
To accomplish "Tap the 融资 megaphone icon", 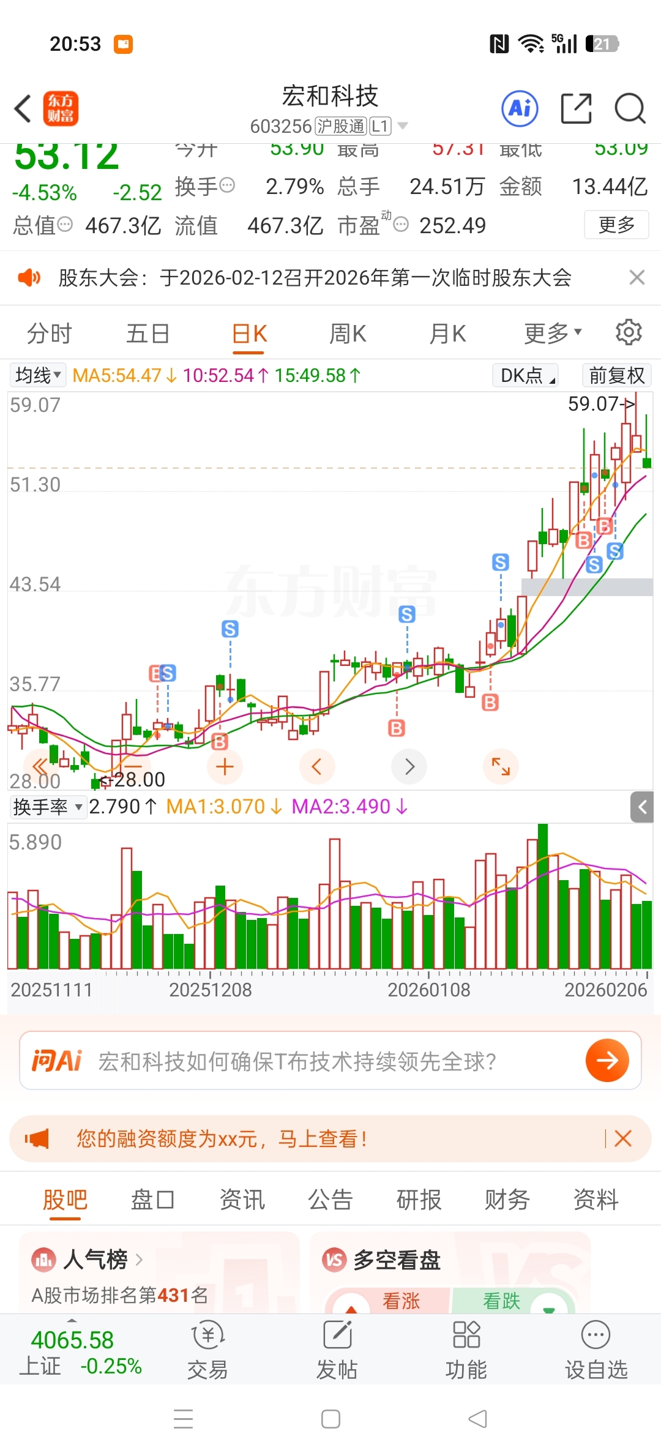I will coord(37,1138).
